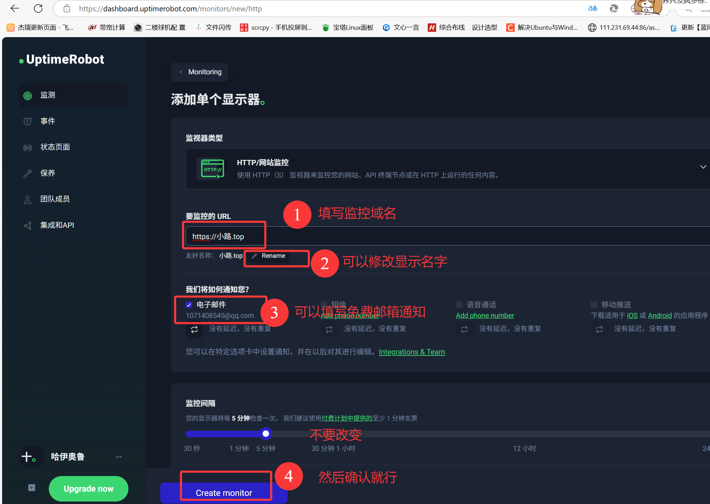Open the 文心一言 bookmark
The image size is (710, 504).
[401, 28]
